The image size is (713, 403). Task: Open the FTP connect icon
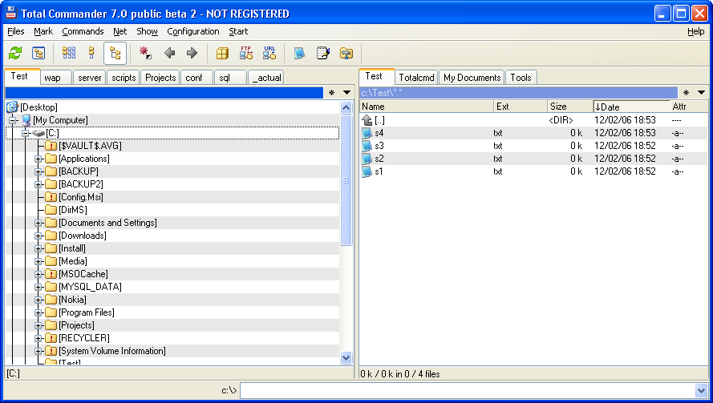point(246,53)
